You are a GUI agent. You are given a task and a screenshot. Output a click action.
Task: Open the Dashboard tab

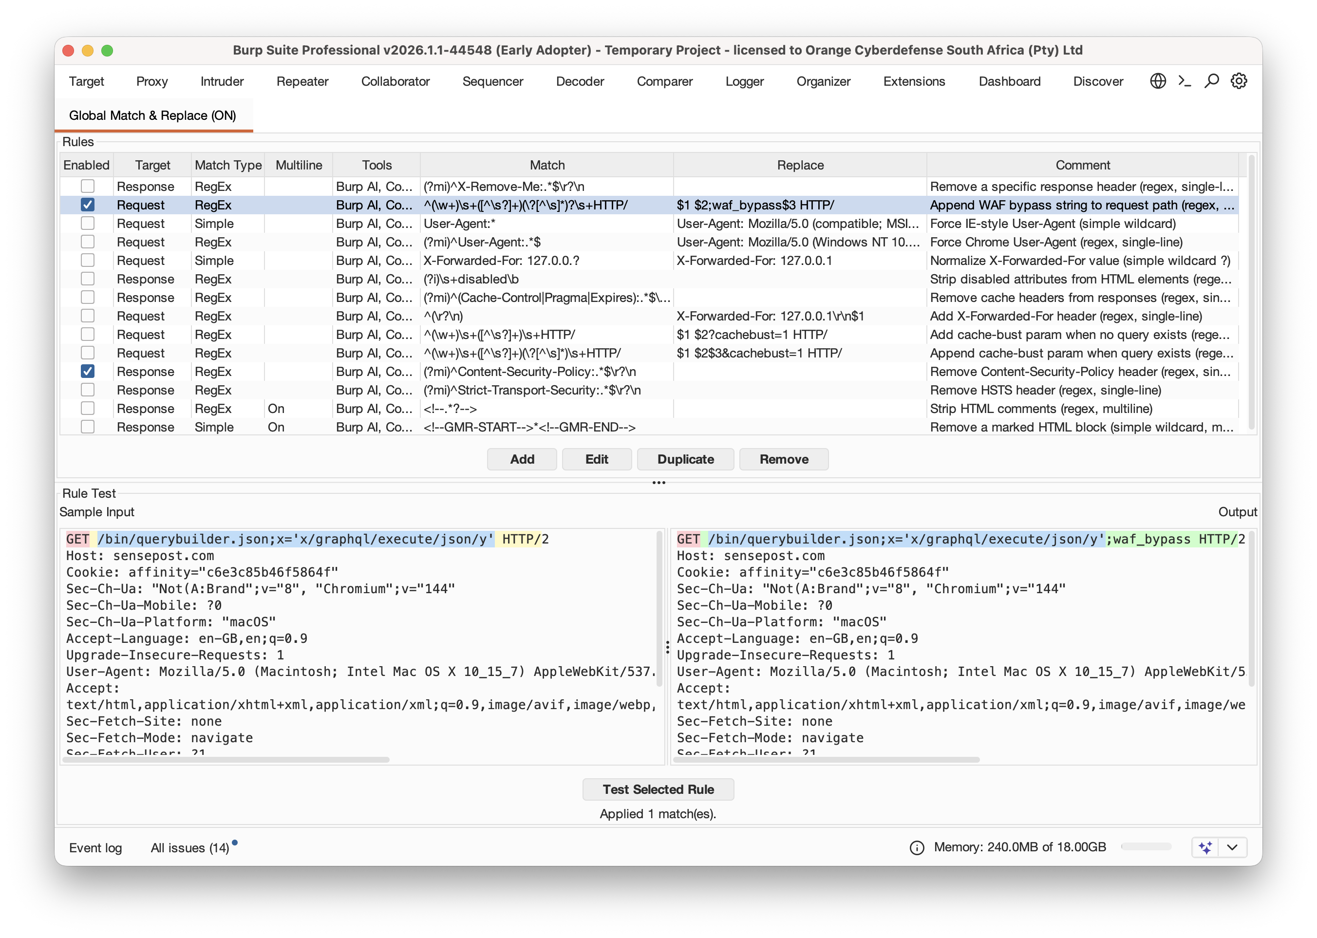click(1009, 81)
